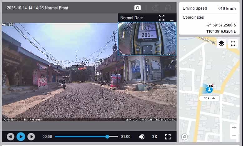Image resolution: width=243 pixels, height=146 pixels.
Task: Enter fullscreen video mode
Action: pos(168,137)
